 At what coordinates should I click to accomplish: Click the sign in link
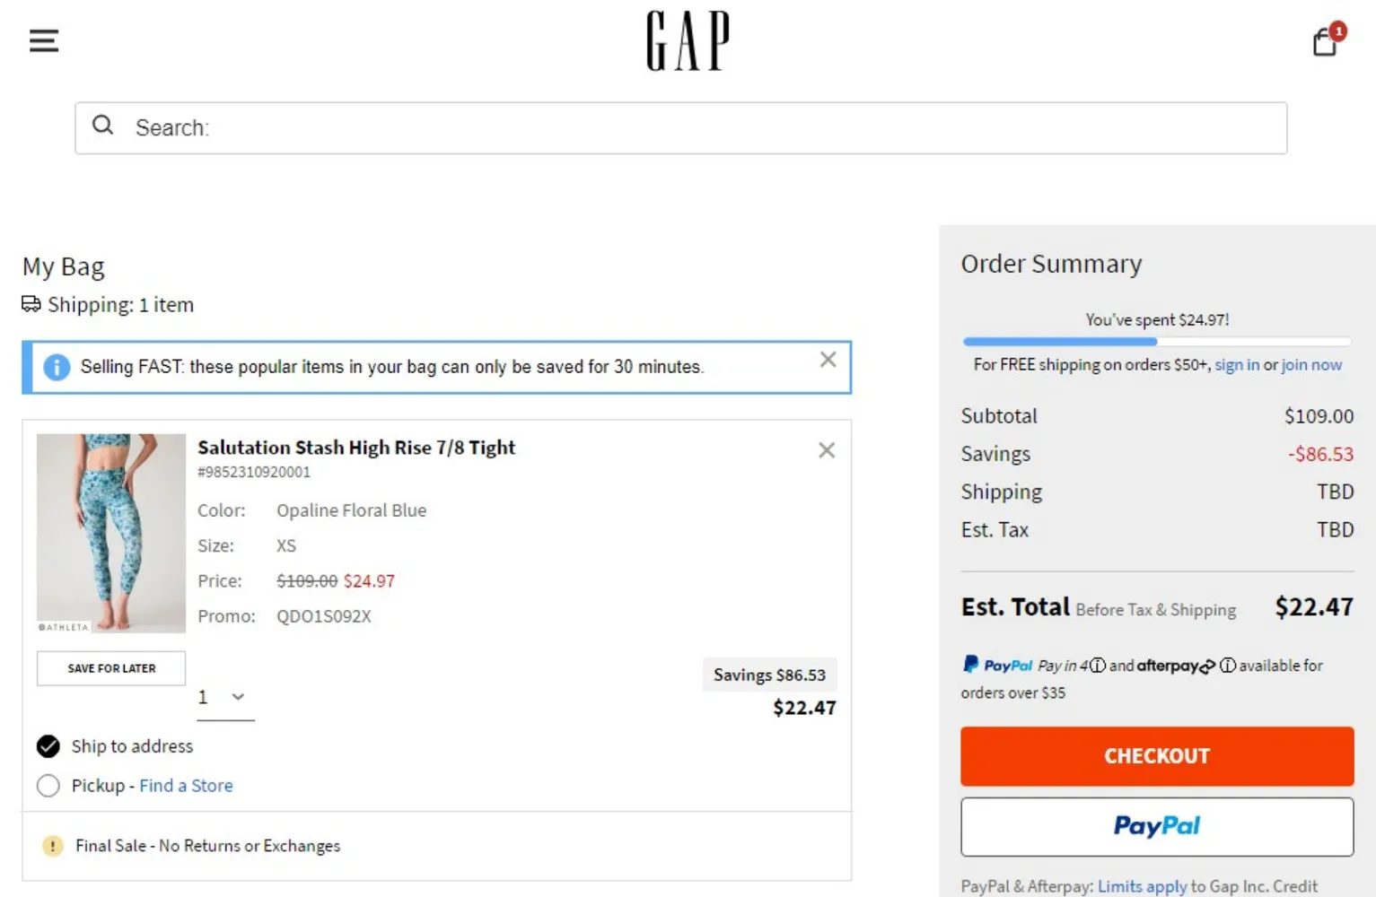coord(1236,365)
